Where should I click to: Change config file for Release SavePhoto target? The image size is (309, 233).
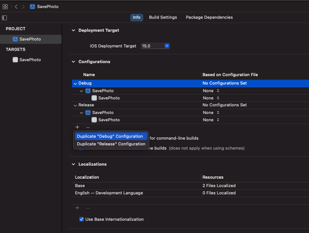(x=211, y=120)
